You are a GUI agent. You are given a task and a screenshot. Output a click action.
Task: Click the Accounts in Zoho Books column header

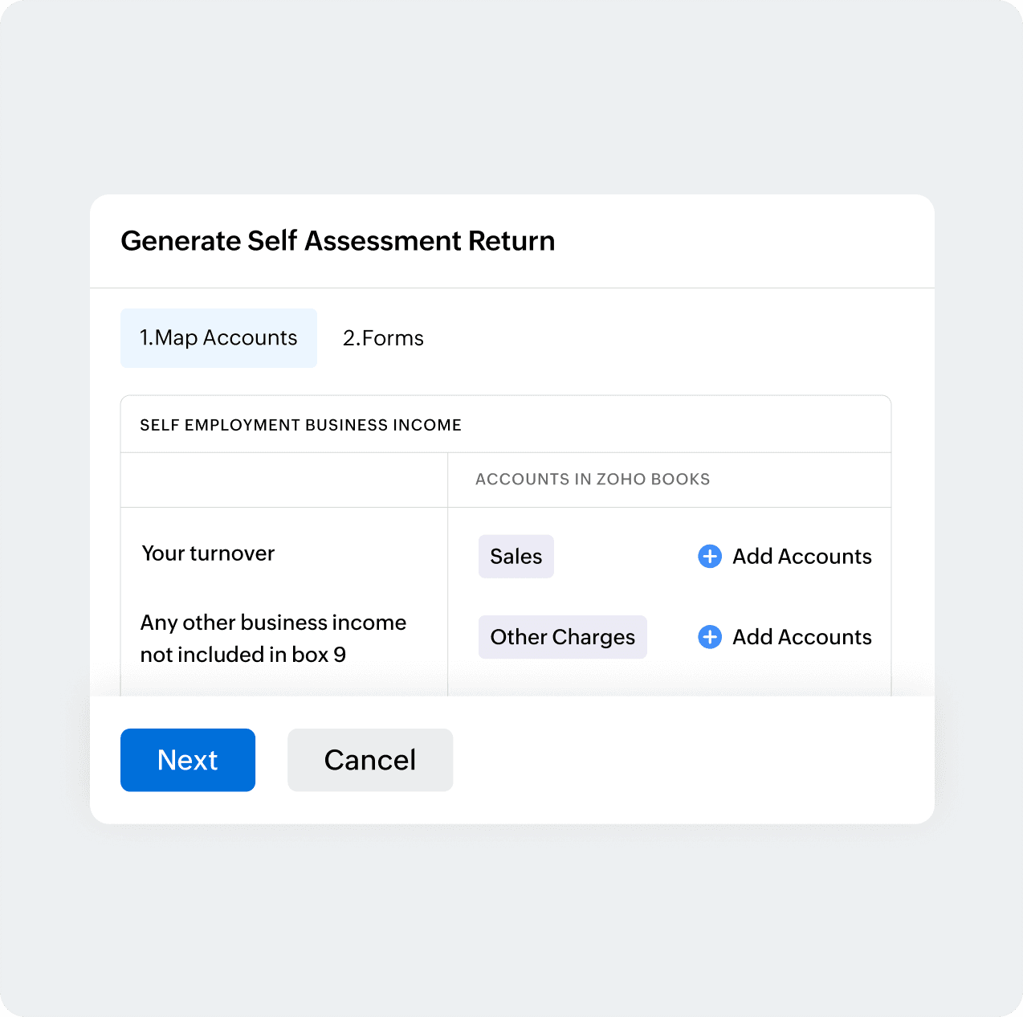point(593,480)
